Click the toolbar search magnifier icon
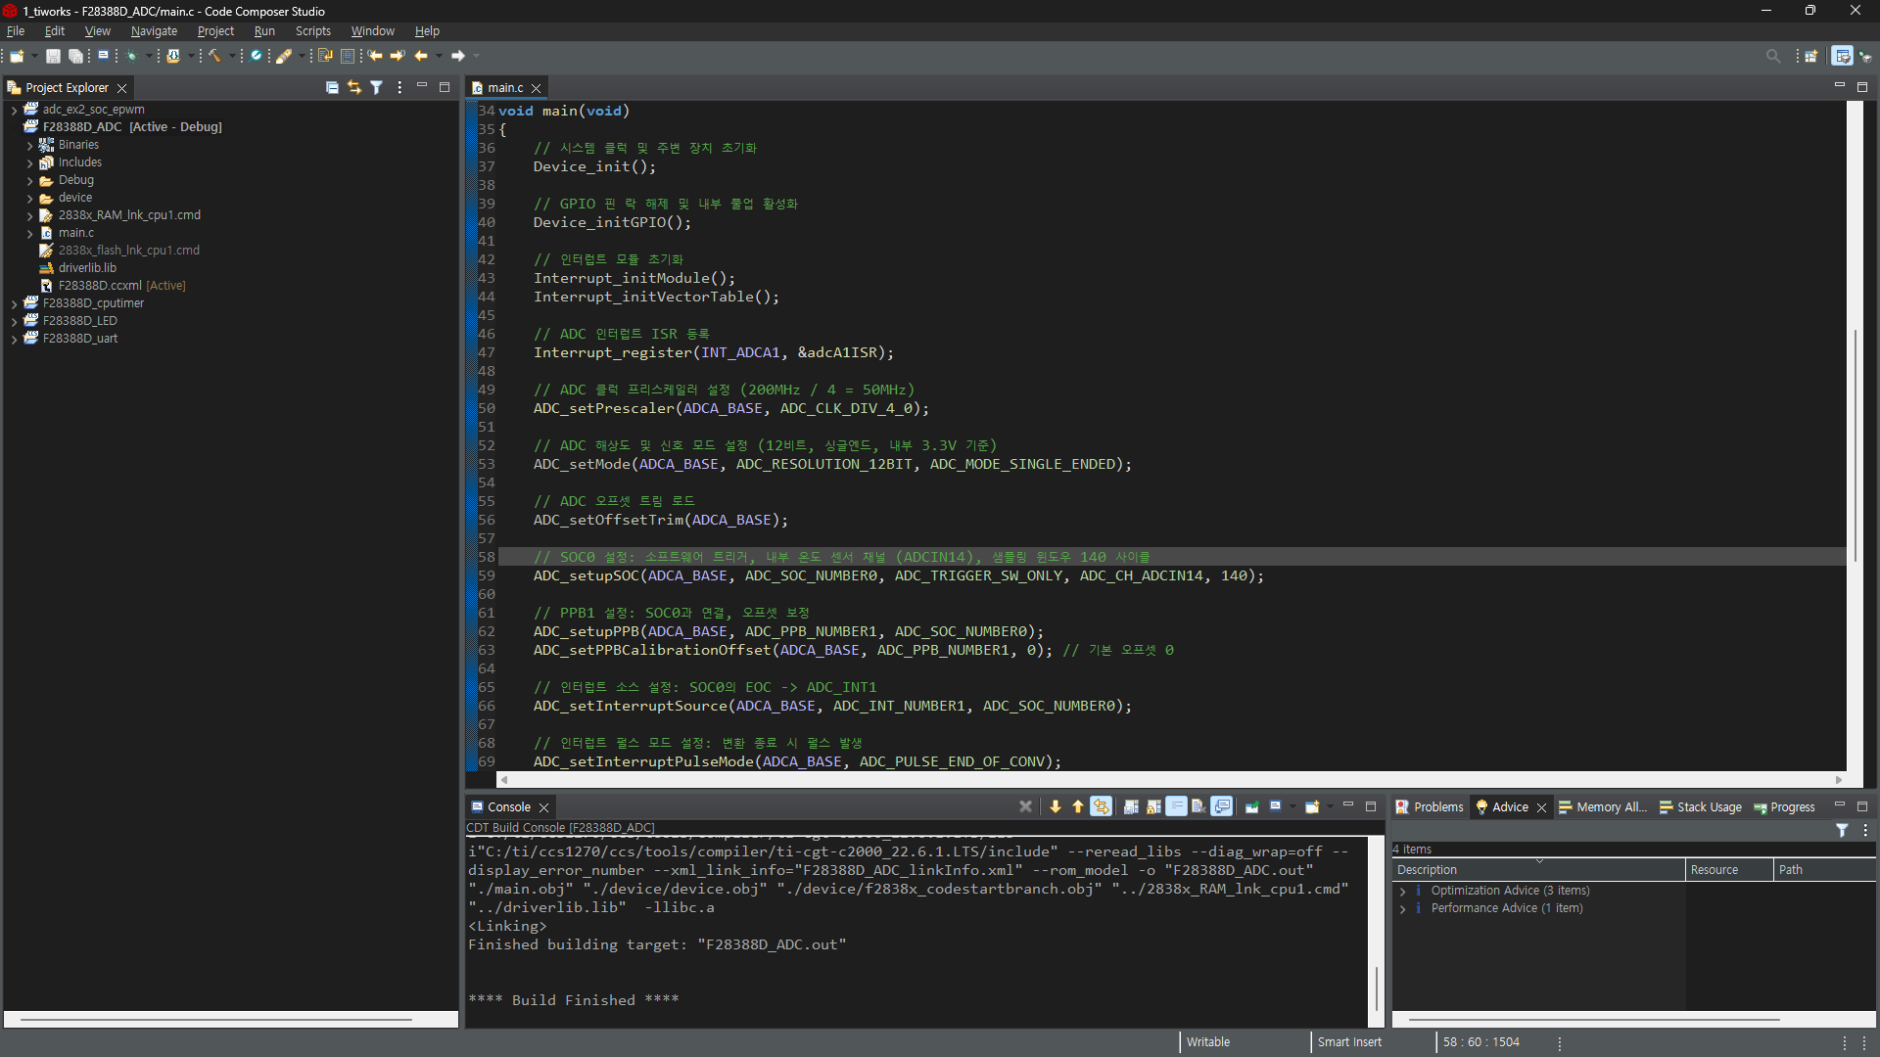Screen dimensions: 1880x1057 point(1772,56)
